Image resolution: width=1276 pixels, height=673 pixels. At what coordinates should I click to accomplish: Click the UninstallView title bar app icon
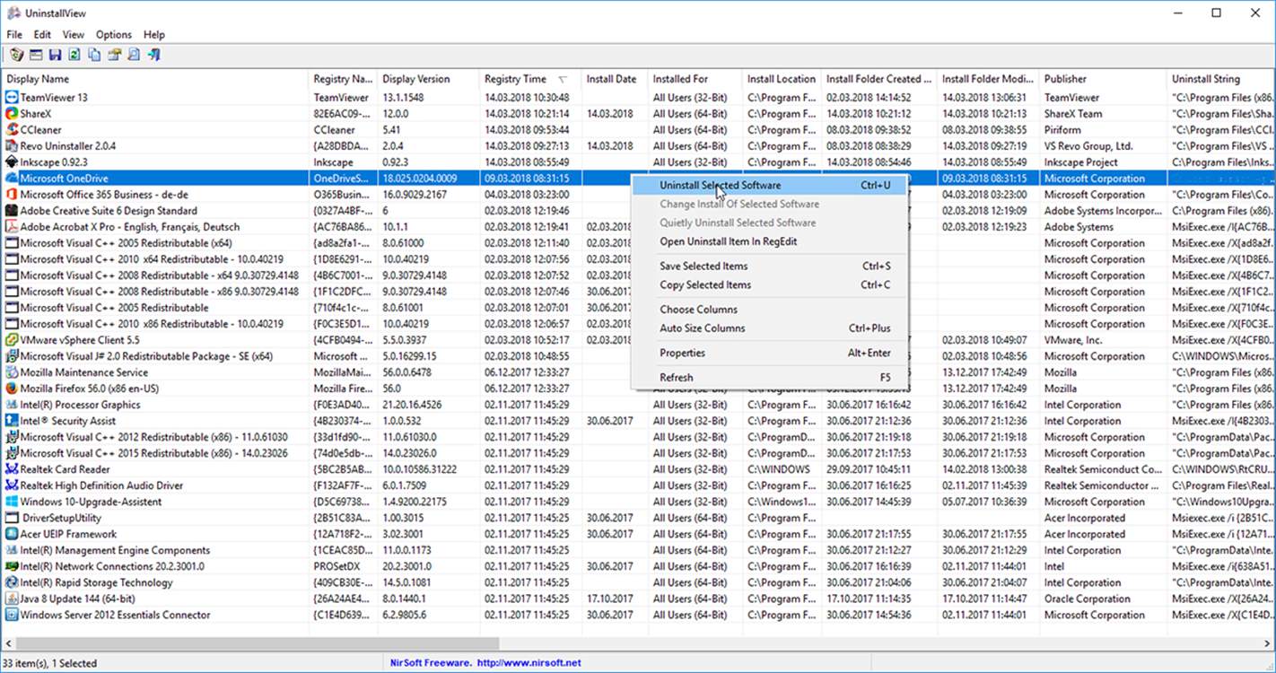pos(14,13)
